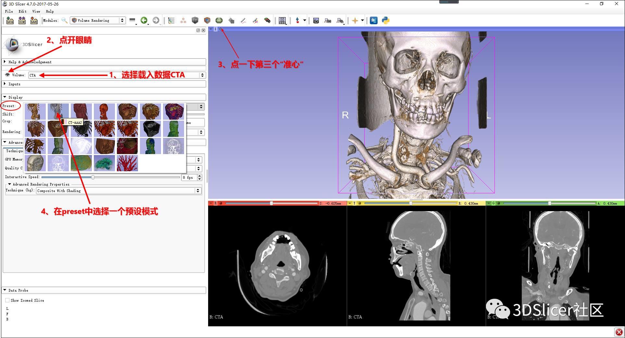
Task: Collapse the Data Probe section
Action: point(104,290)
